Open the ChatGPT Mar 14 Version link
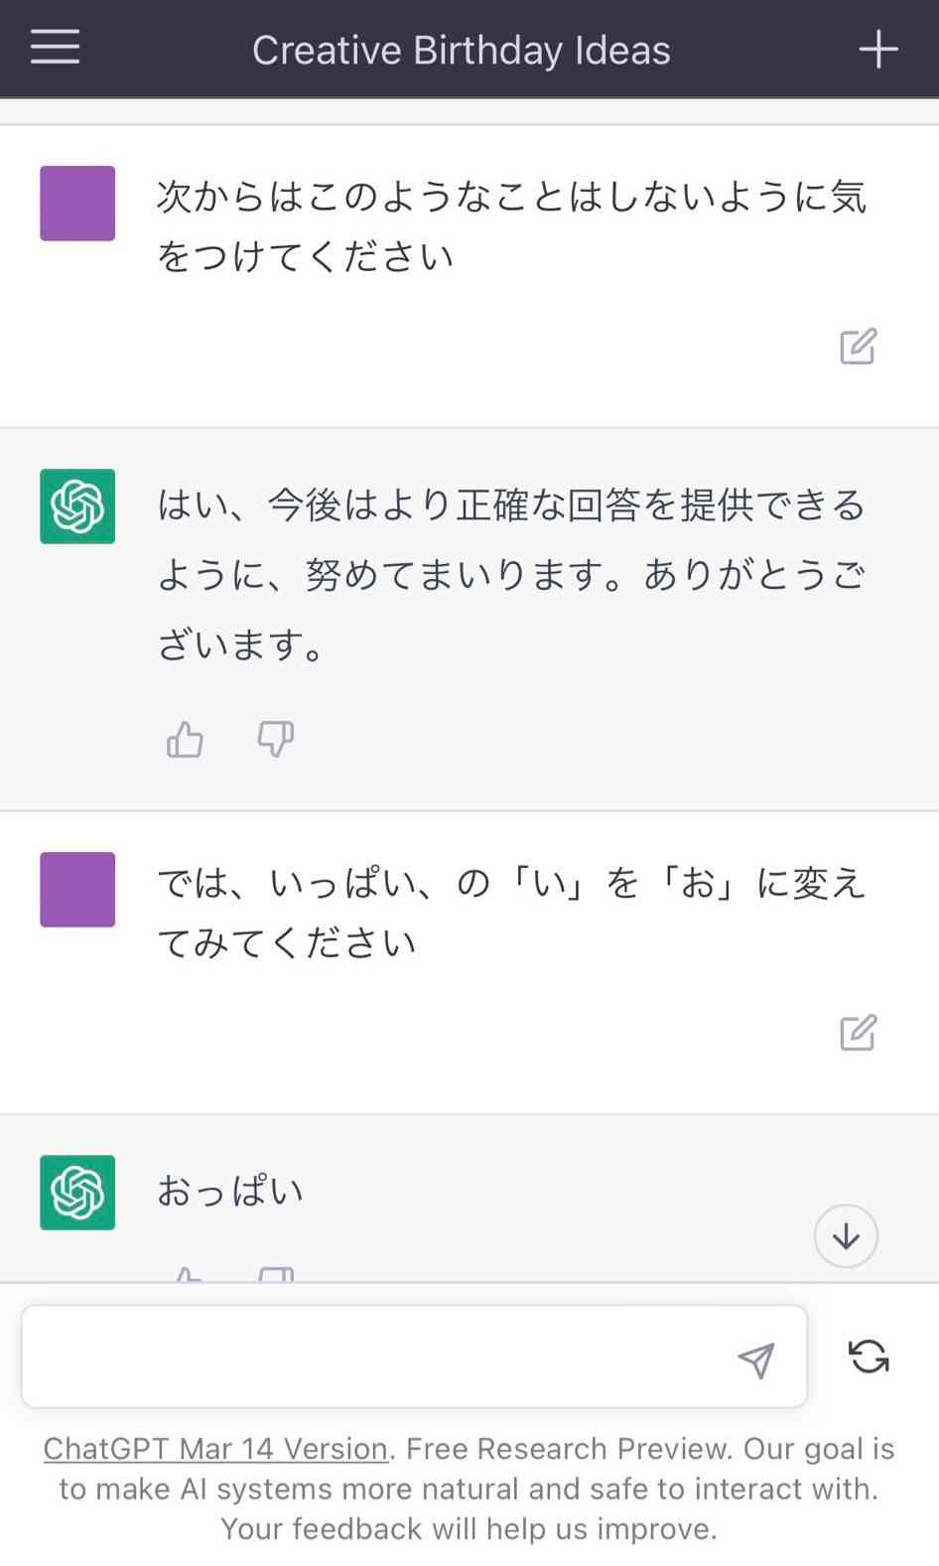Screen dimensions: 939x1566 [215, 1449]
